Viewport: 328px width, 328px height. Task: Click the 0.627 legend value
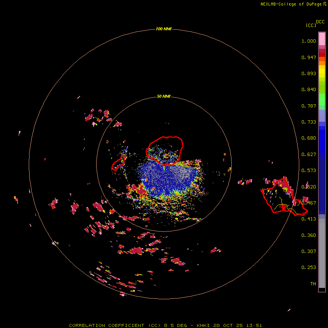[x=309, y=155]
